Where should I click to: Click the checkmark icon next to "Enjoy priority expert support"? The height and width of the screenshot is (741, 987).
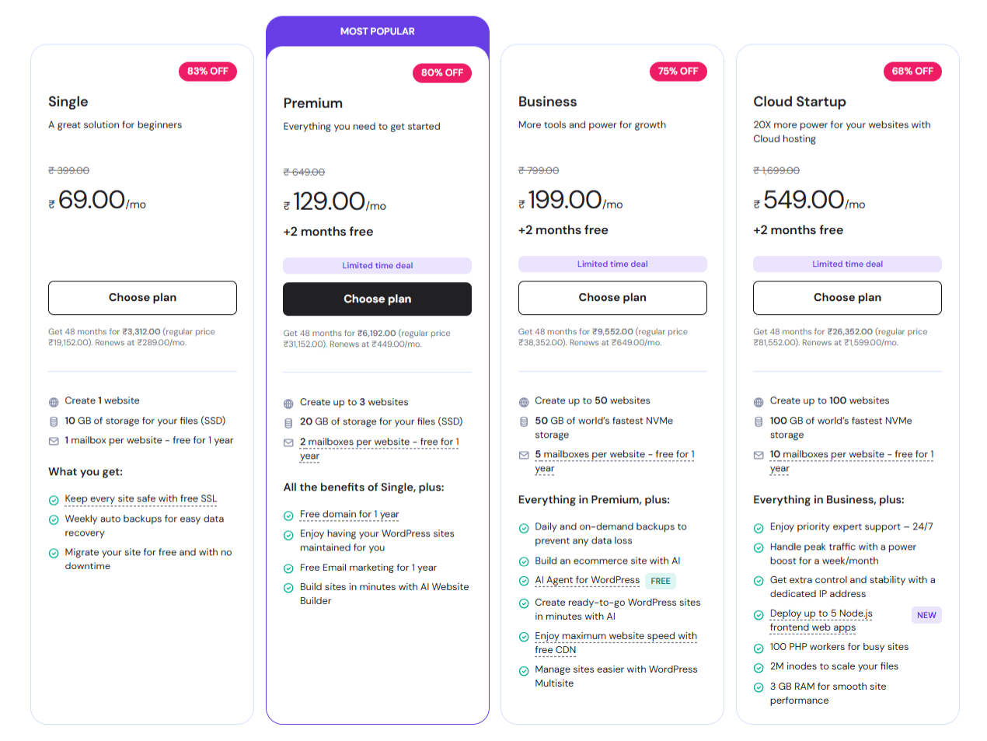(759, 528)
